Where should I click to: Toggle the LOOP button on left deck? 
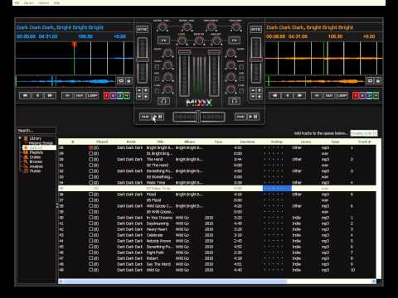tap(92, 95)
